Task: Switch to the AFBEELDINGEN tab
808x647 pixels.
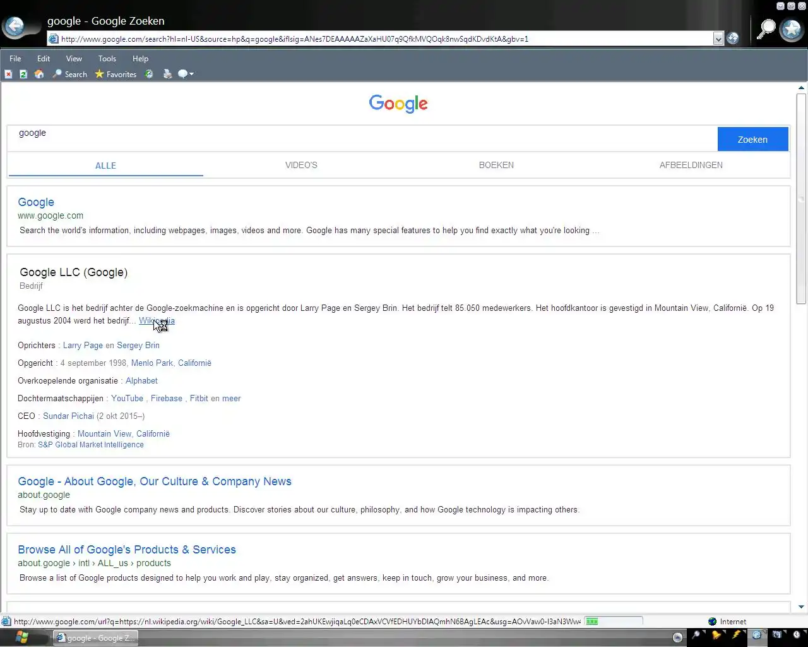Action: [691, 165]
